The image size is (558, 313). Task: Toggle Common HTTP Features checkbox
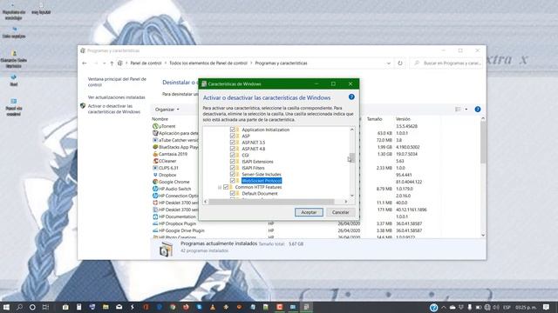226,187
